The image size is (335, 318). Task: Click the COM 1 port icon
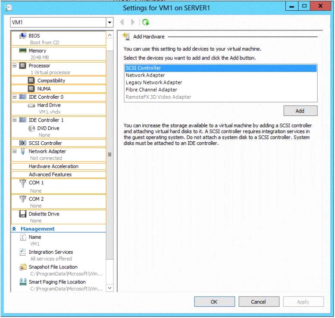click(23, 183)
